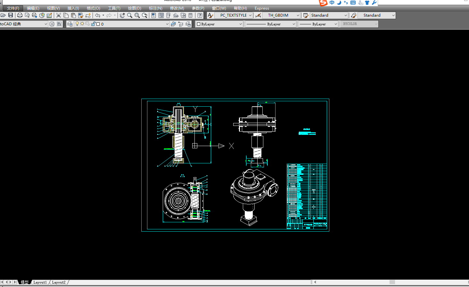Open the 编辑(E) menu
The height and width of the screenshot is (287, 469).
tap(33, 8)
